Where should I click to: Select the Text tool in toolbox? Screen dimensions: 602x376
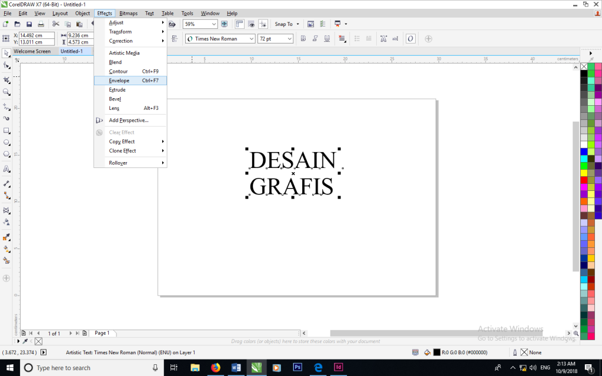[x=6, y=169]
